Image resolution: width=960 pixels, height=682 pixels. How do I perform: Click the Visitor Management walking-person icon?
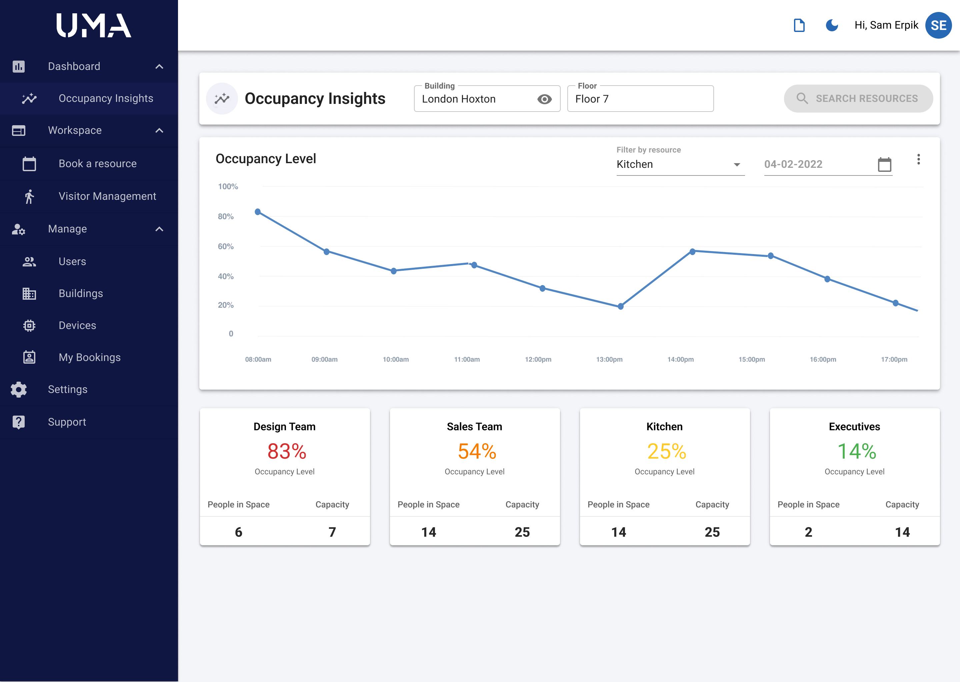29,196
